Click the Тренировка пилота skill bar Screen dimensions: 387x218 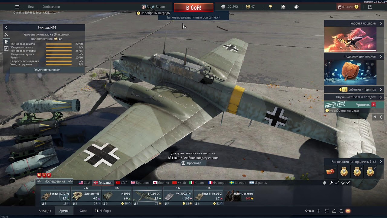click(59, 44)
